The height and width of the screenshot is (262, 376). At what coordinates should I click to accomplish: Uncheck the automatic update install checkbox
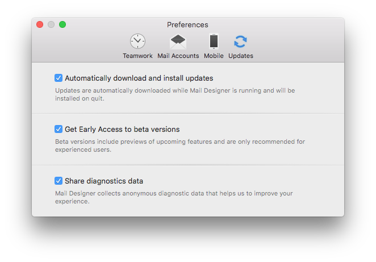59,78
